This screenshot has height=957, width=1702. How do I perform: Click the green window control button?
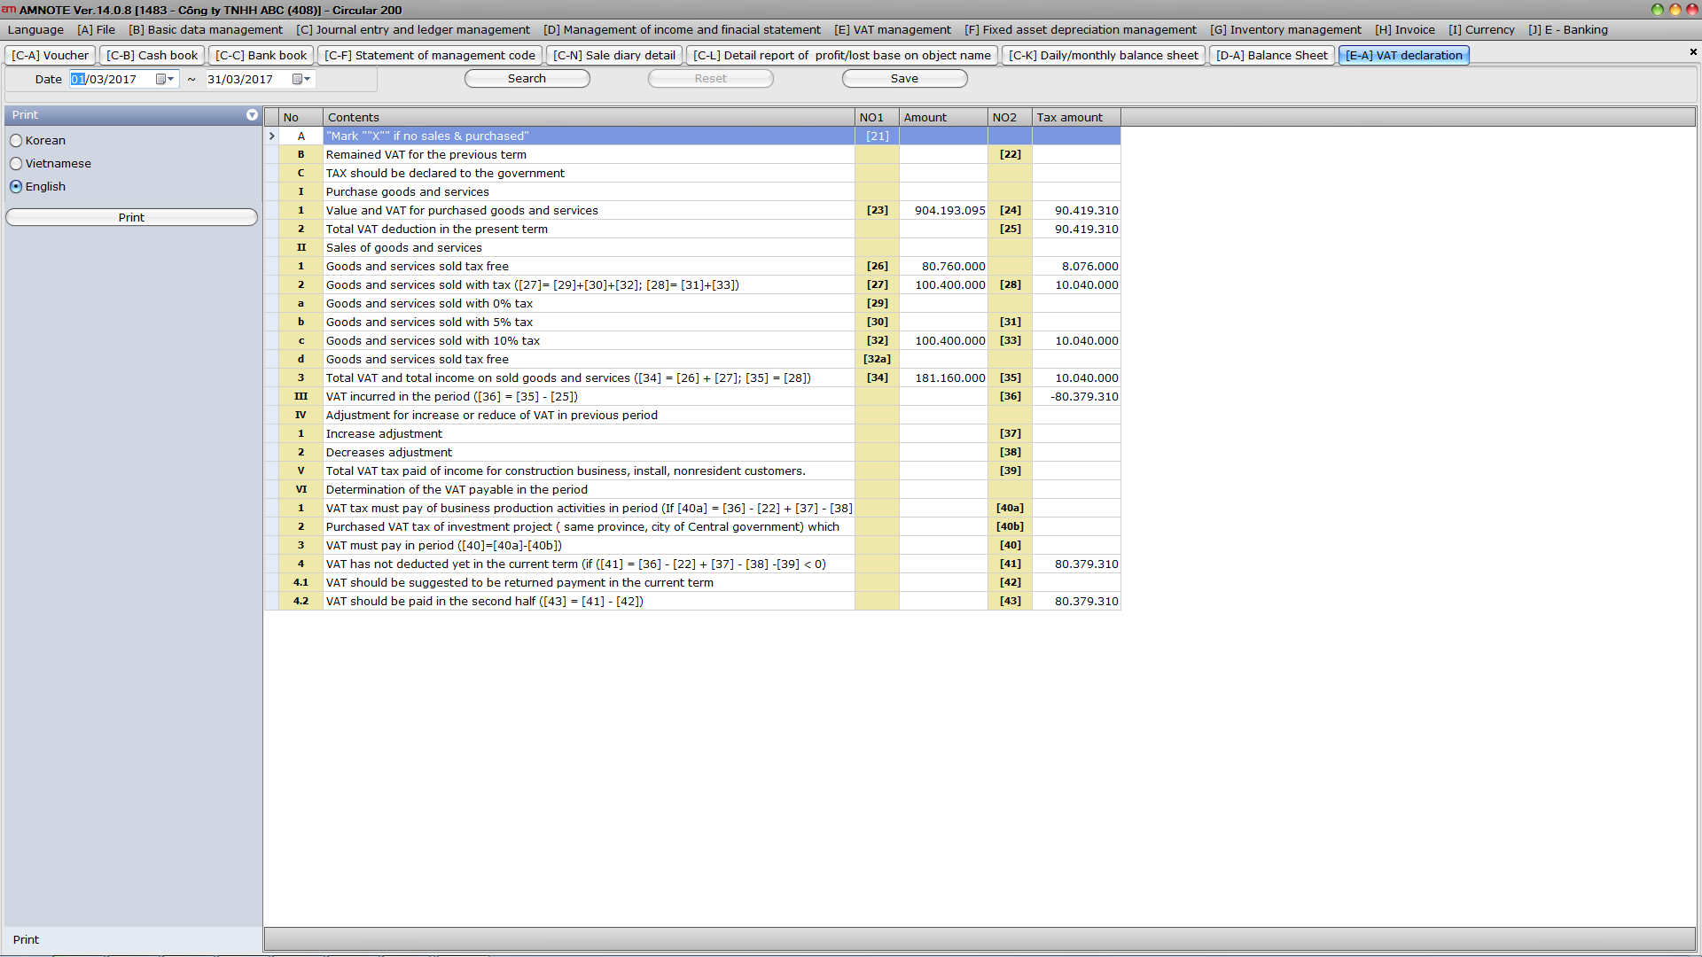[1657, 10]
